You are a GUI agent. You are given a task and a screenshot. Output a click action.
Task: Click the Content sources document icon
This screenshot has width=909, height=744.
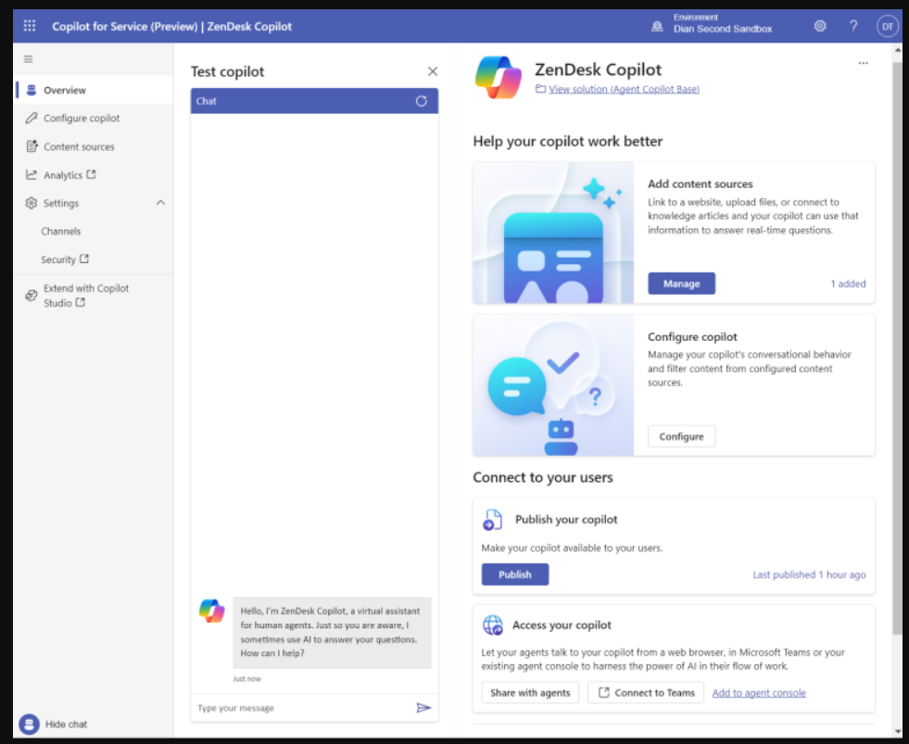click(32, 146)
